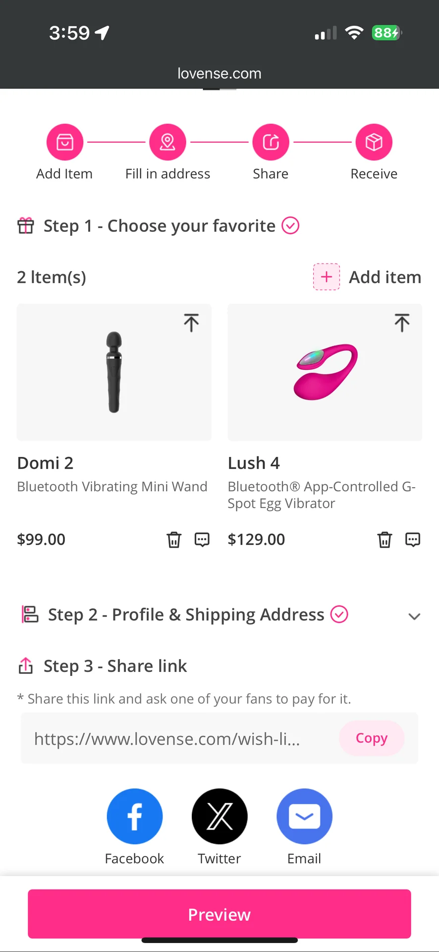Add a comment to Domi 2

tap(202, 539)
